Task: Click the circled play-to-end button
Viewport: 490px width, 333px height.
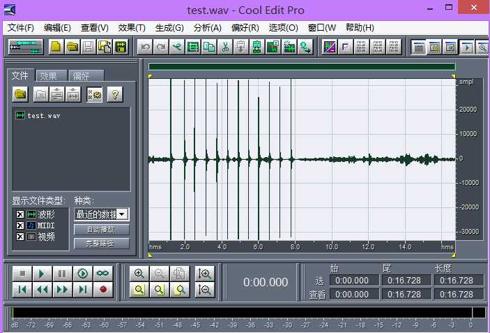Action: [82, 274]
